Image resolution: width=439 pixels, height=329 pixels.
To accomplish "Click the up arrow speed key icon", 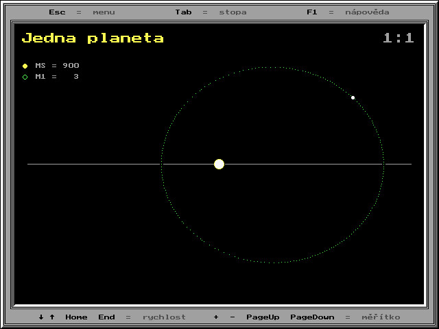I will pos(52,317).
